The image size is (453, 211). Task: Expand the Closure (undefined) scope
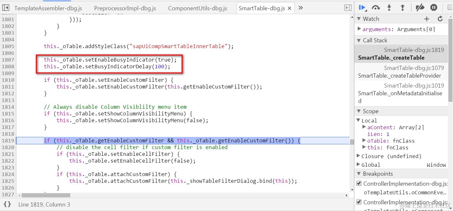coord(358,156)
